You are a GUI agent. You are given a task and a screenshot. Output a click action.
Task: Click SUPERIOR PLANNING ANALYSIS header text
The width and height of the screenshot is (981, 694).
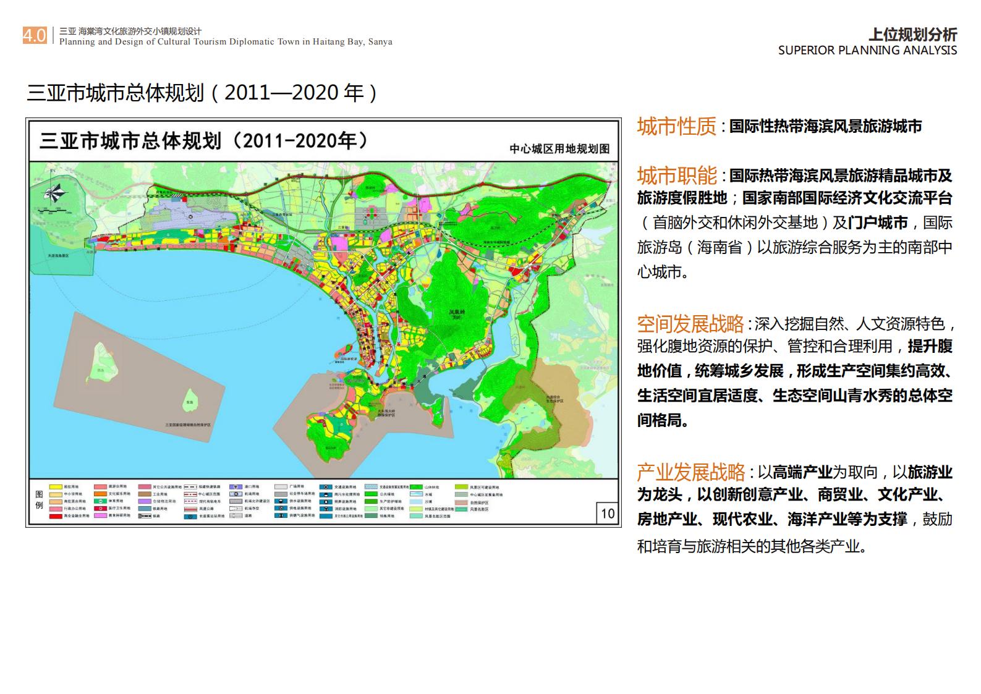pos(867,51)
